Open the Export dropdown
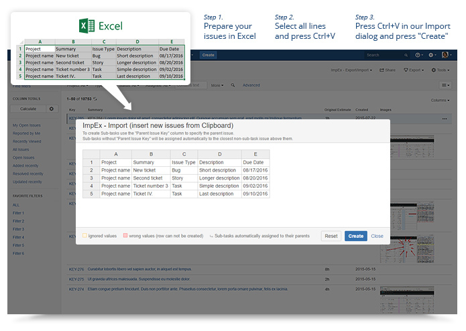The image size is (466, 331). 414,70
